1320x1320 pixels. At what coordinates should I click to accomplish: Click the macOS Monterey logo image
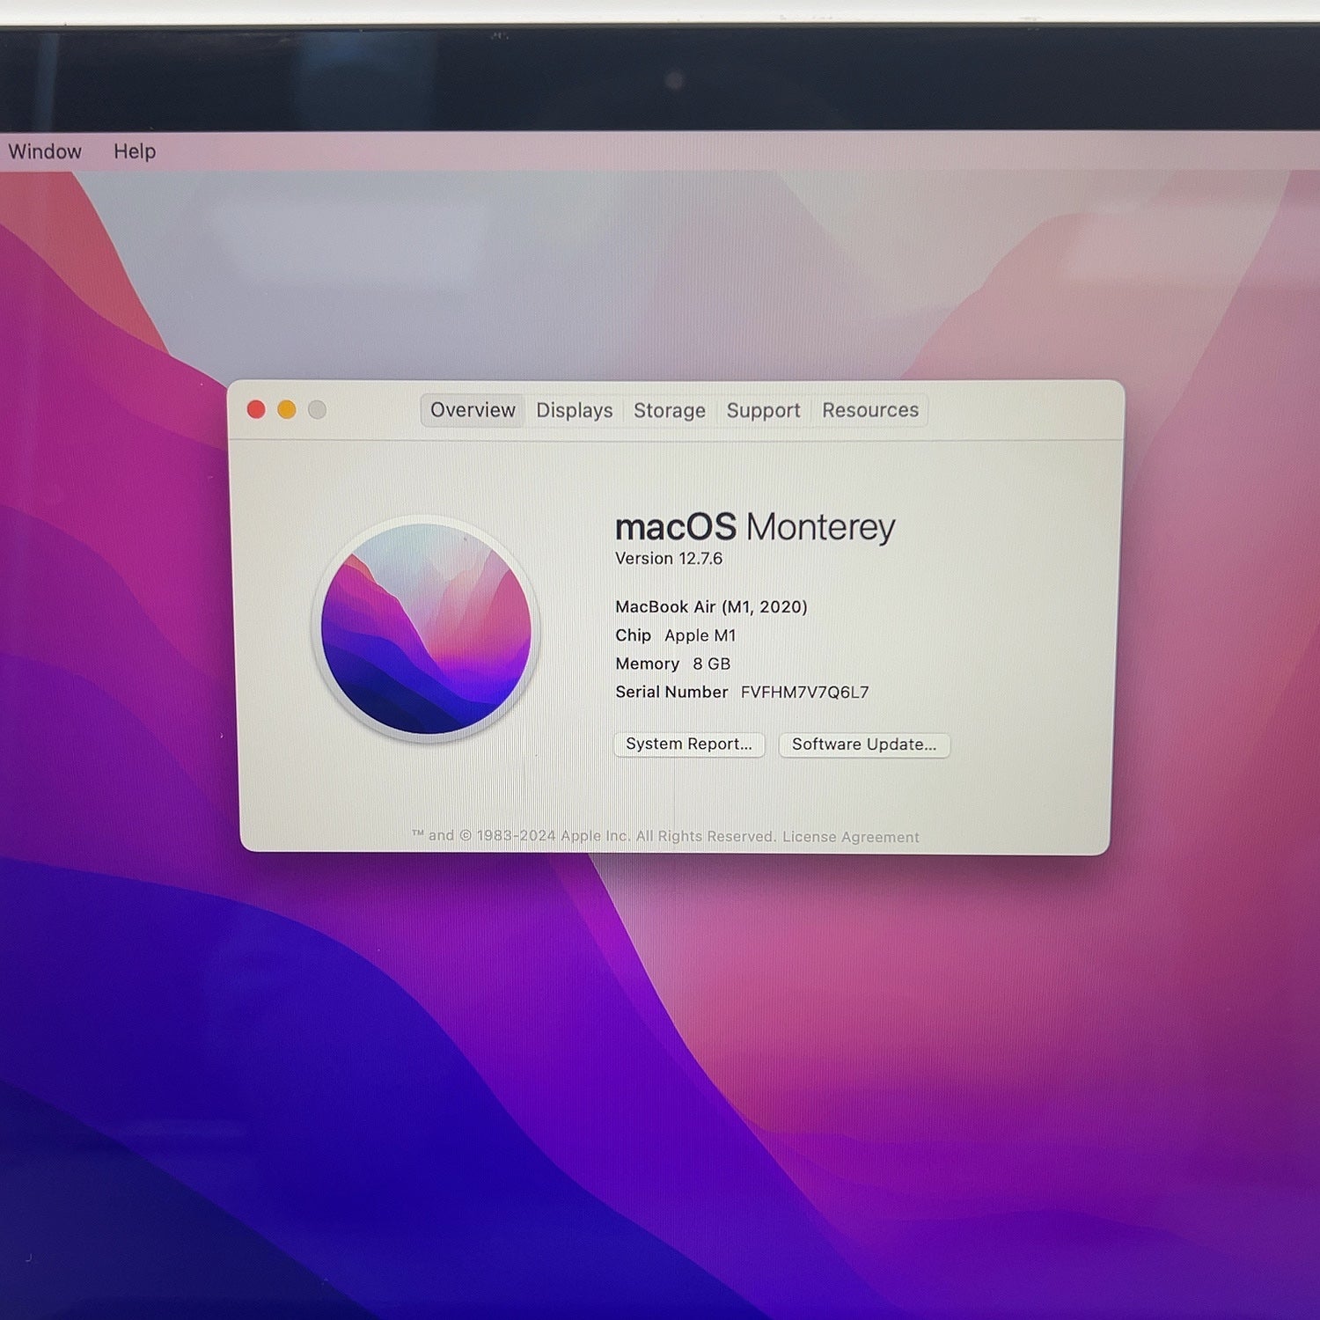426,628
